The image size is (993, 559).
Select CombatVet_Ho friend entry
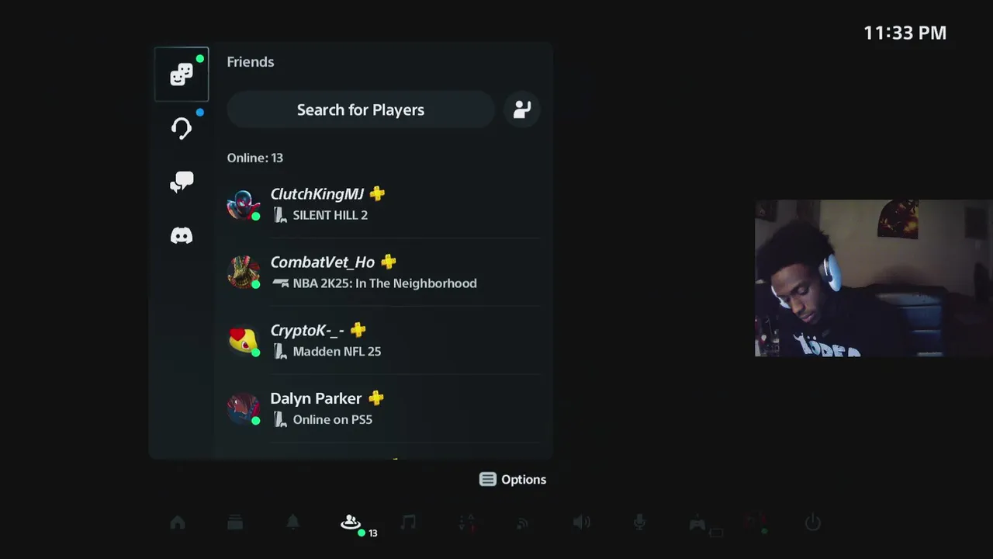click(383, 273)
